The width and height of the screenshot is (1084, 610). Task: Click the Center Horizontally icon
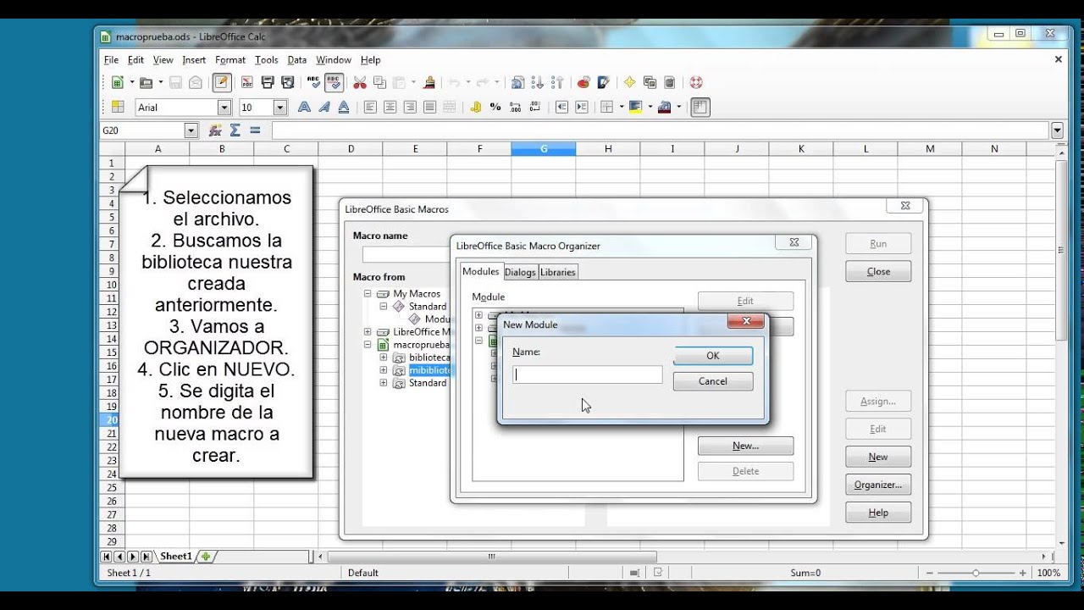point(390,107)
